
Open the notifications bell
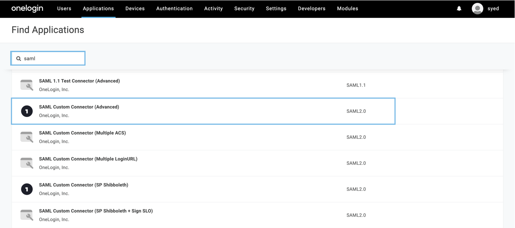[459, 9]
